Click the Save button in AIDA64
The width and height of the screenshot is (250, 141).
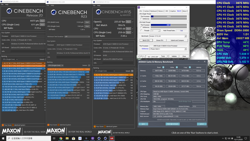(143, 124)
